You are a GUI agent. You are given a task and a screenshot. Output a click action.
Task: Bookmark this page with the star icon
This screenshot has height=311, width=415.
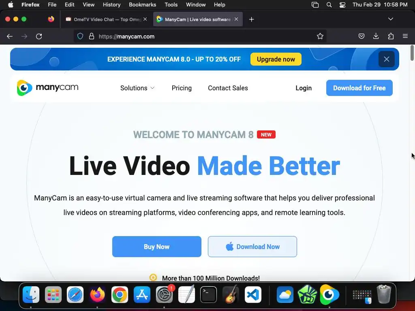[320, 36]
